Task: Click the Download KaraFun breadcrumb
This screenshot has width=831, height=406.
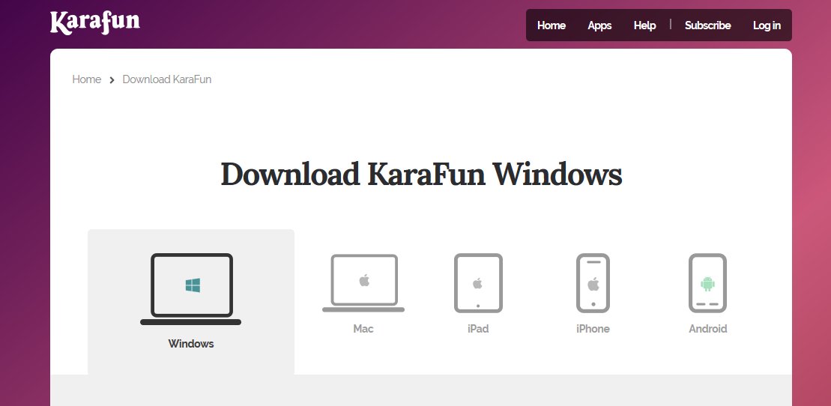Action: pyautogui.click(x=167, y=79)
